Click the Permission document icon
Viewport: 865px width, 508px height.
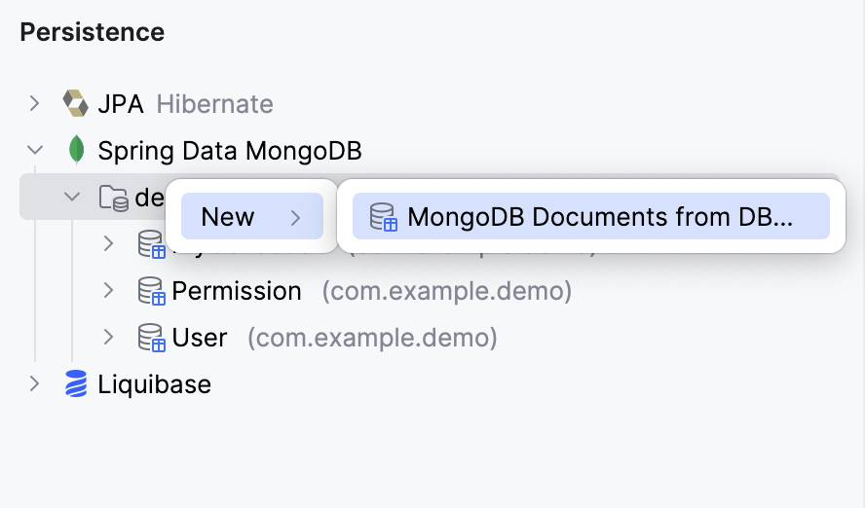tap(151, 291)
